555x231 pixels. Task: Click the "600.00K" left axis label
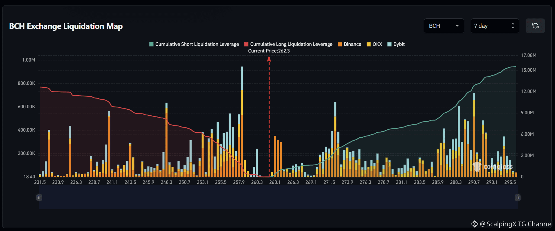27,107
